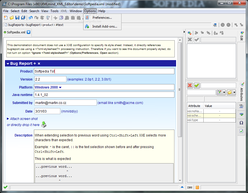Collapse the right panel with black arrow
Screen dimensions: 248x193
point(184,32)
